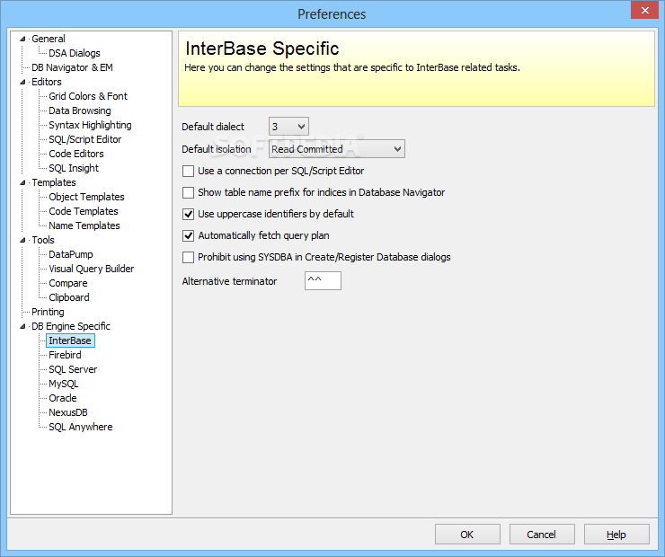Viewport: 665px width, 557px height.
Task: Open the Default dialect dropdown
Action: (x=288, y=127)
